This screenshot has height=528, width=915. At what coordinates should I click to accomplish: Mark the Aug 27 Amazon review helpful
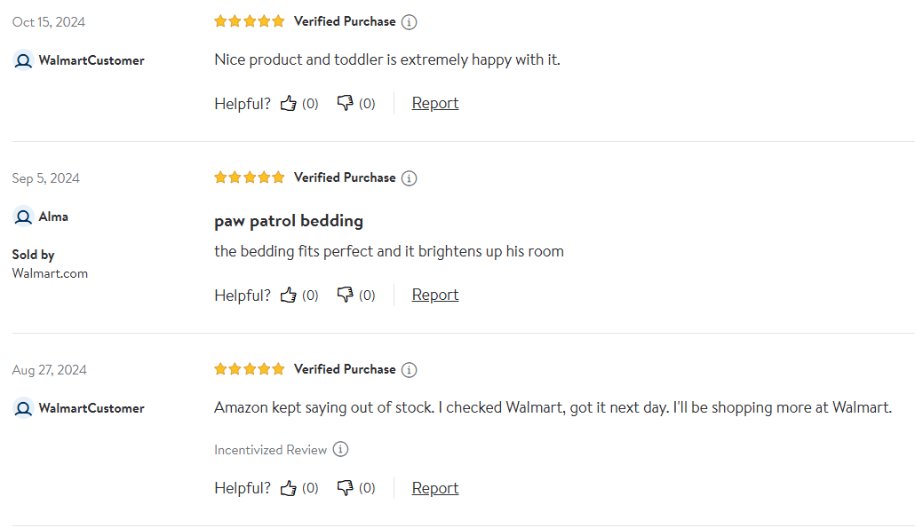click(289, 488)
